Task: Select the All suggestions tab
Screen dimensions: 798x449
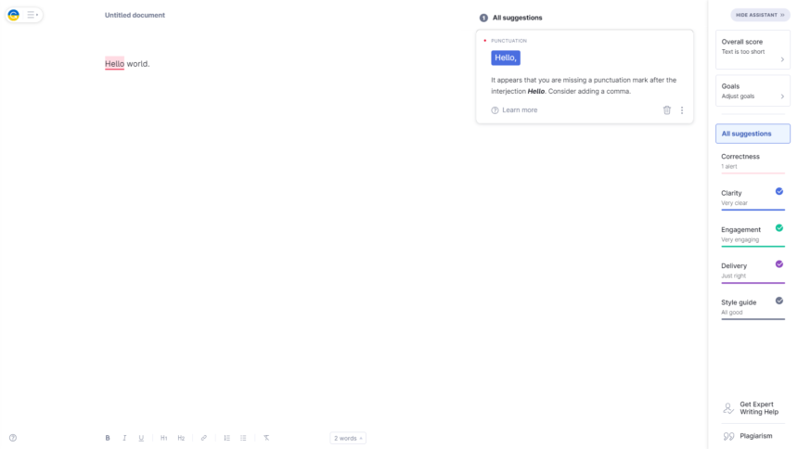Action: (753, 134)
